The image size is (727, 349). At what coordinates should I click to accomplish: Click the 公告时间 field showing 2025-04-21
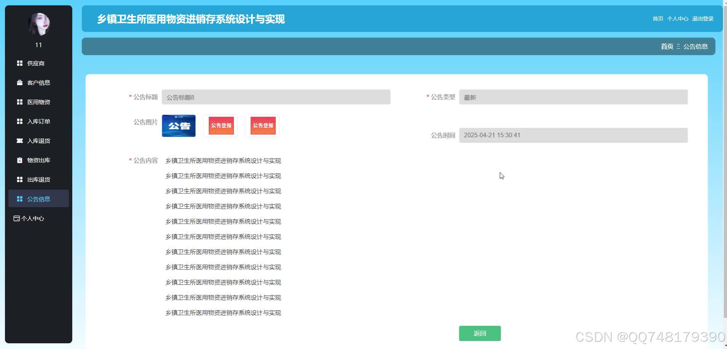(x=573, y=135)
